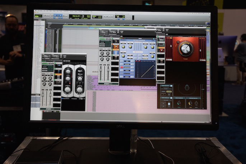Screen dimensions: 246x164
Task: Toggle power button of first slot, middle StudioRack
Action: (x=112, y=38)
